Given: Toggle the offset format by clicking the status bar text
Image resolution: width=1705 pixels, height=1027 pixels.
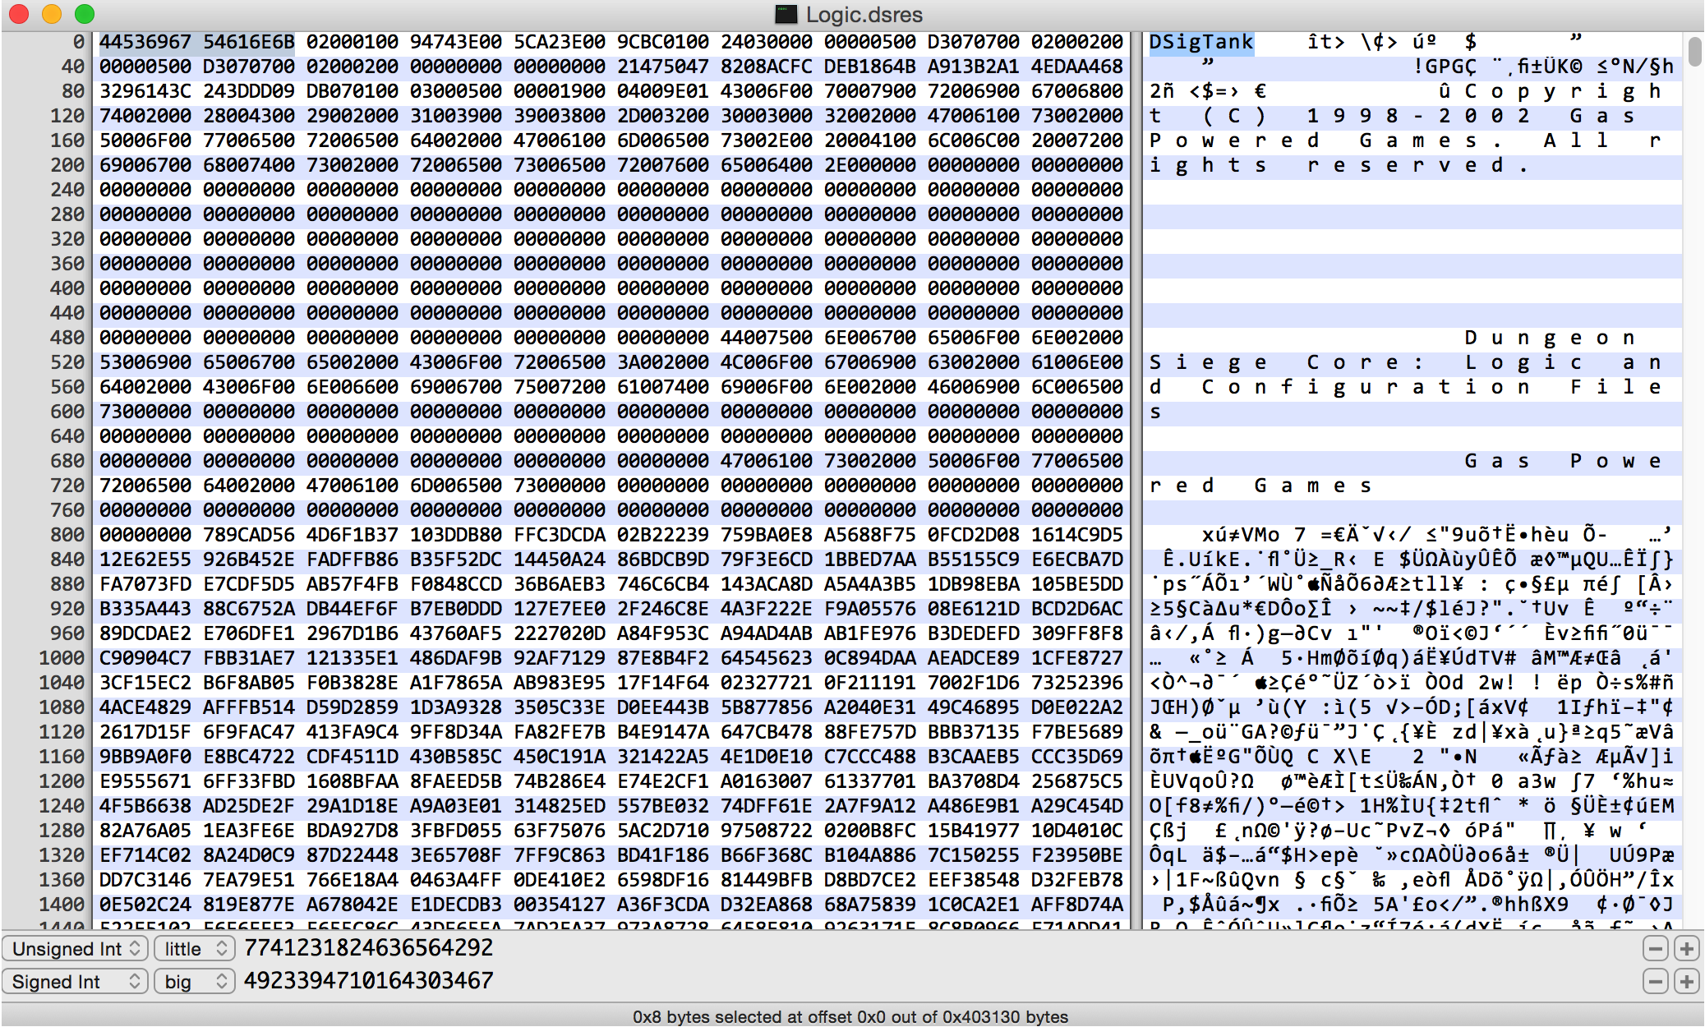Looking at the screenshot, I should point(850,1016).
